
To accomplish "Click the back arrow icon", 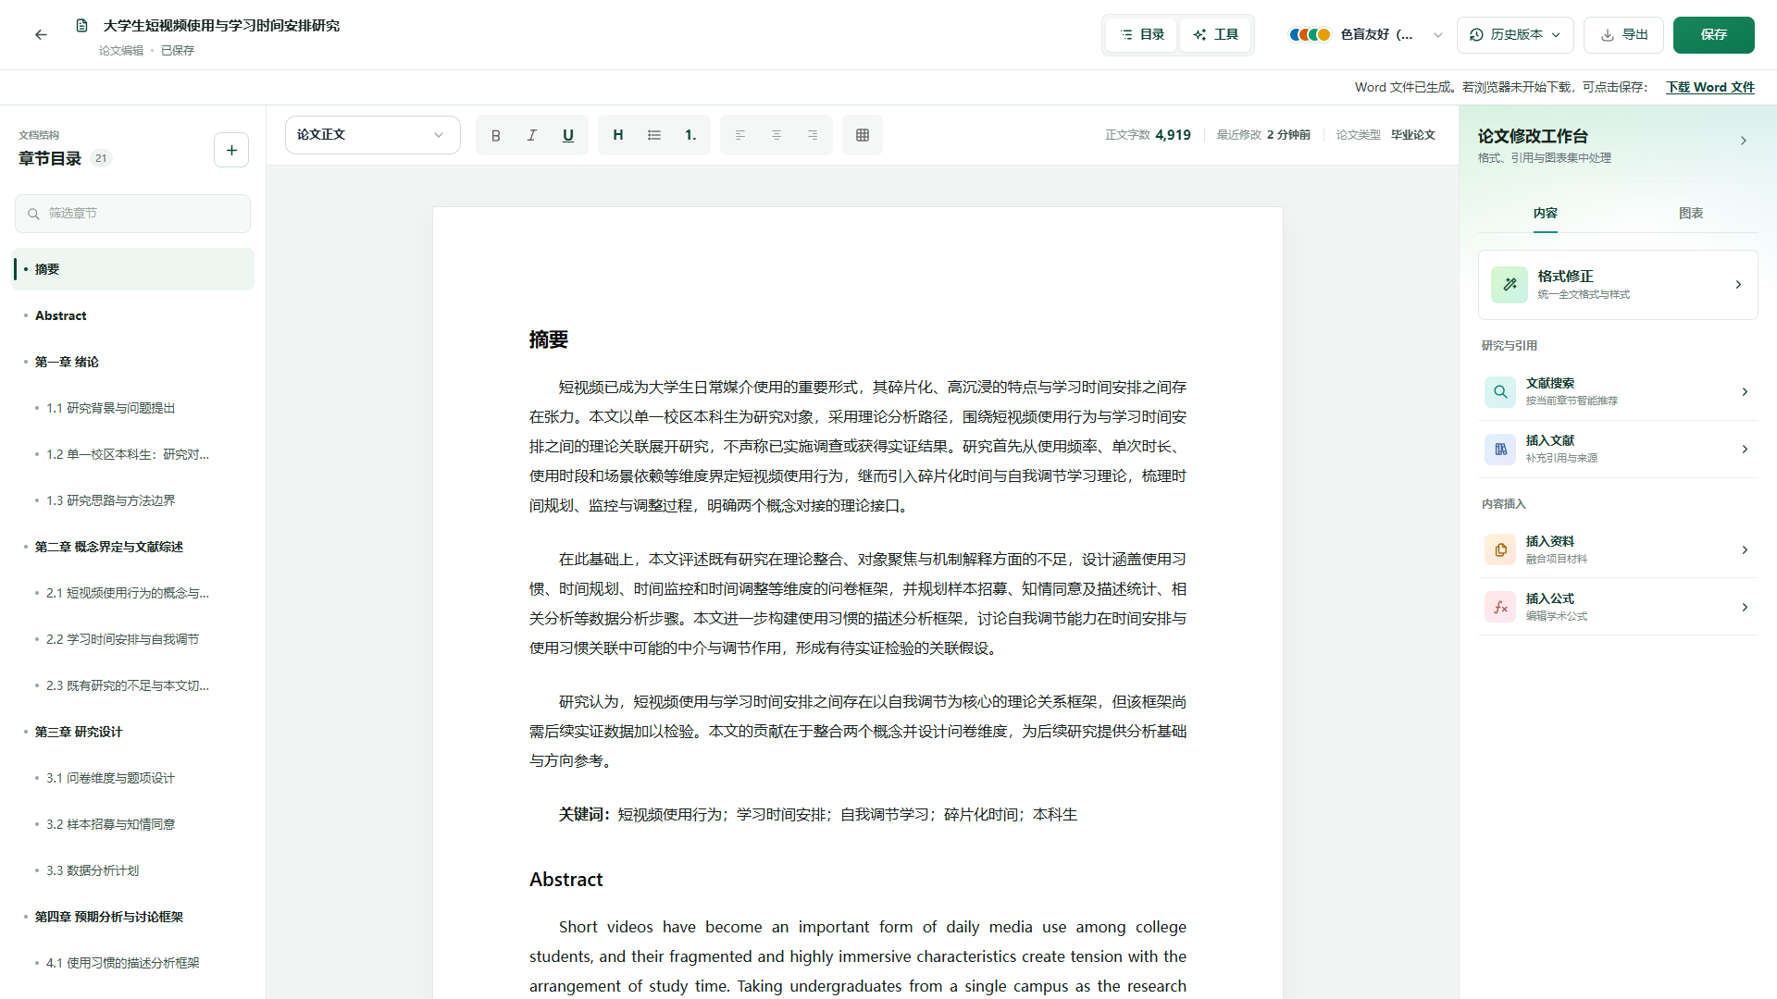I will 41,35.
